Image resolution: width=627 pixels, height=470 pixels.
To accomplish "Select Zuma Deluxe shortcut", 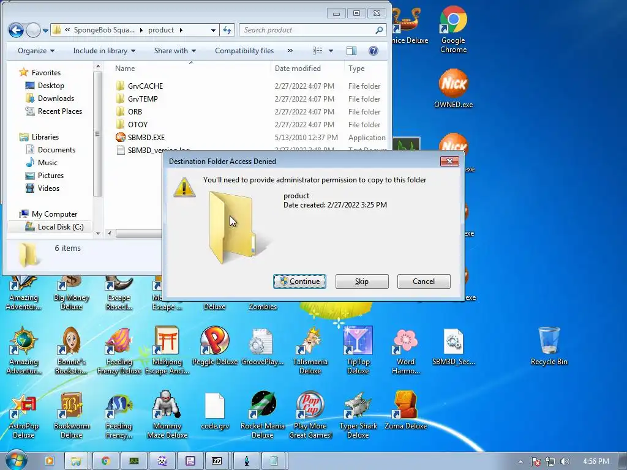I will click(x=405, y=411).
